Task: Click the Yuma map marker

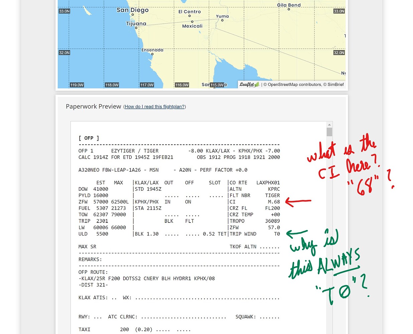Action: (x=222, y=20)
